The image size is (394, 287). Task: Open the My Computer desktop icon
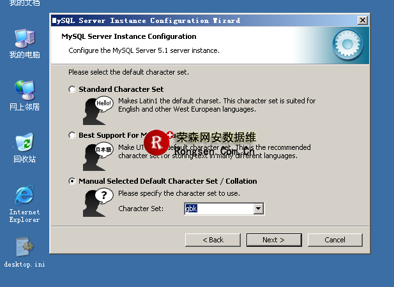click(x=24, y=40)
